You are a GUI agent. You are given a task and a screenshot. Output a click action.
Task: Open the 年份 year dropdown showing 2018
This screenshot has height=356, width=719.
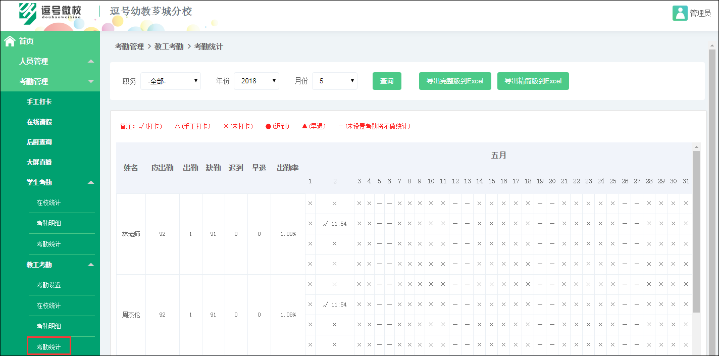point(256,81)
